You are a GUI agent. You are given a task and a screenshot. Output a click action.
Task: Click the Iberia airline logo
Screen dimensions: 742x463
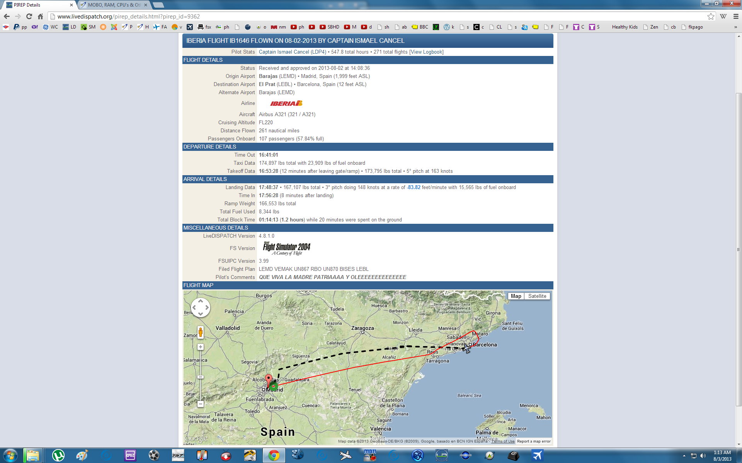pyautogui.click(x=286, y=103)
